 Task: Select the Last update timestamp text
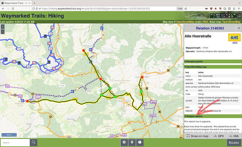[x=17, y=22]
